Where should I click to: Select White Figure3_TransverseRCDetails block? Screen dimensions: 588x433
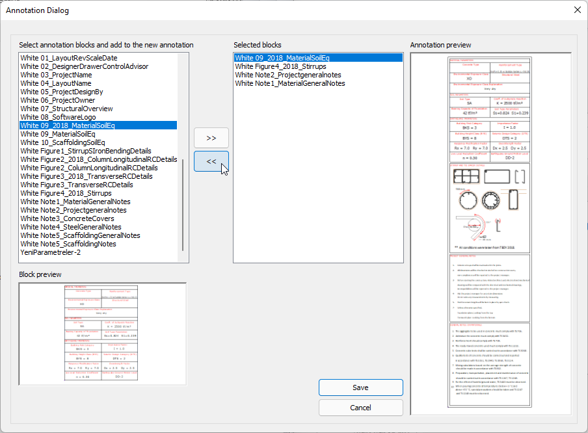point(77,185)
